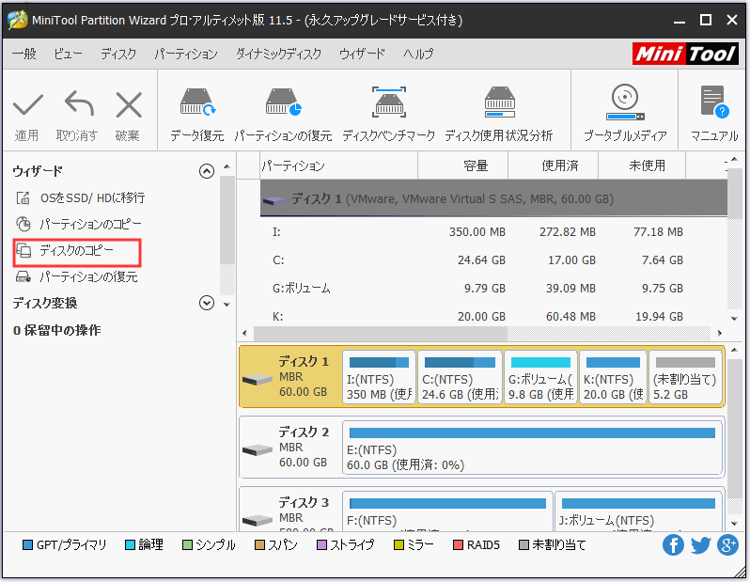
Task: Open the Facebook share icon
Action: pos(673,544)
